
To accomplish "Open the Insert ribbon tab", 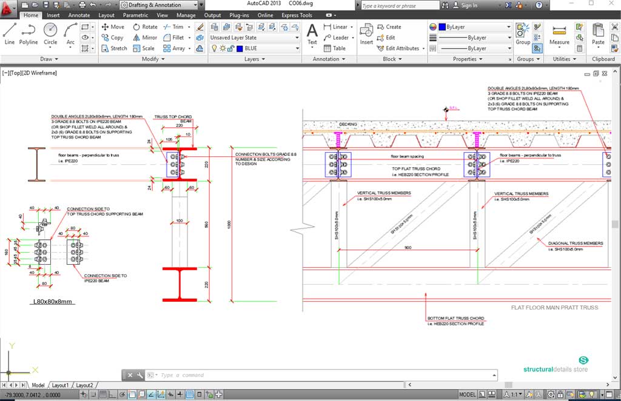I will (x=53, y=15).
